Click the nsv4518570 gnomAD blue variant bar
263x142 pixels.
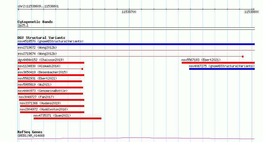136,44
